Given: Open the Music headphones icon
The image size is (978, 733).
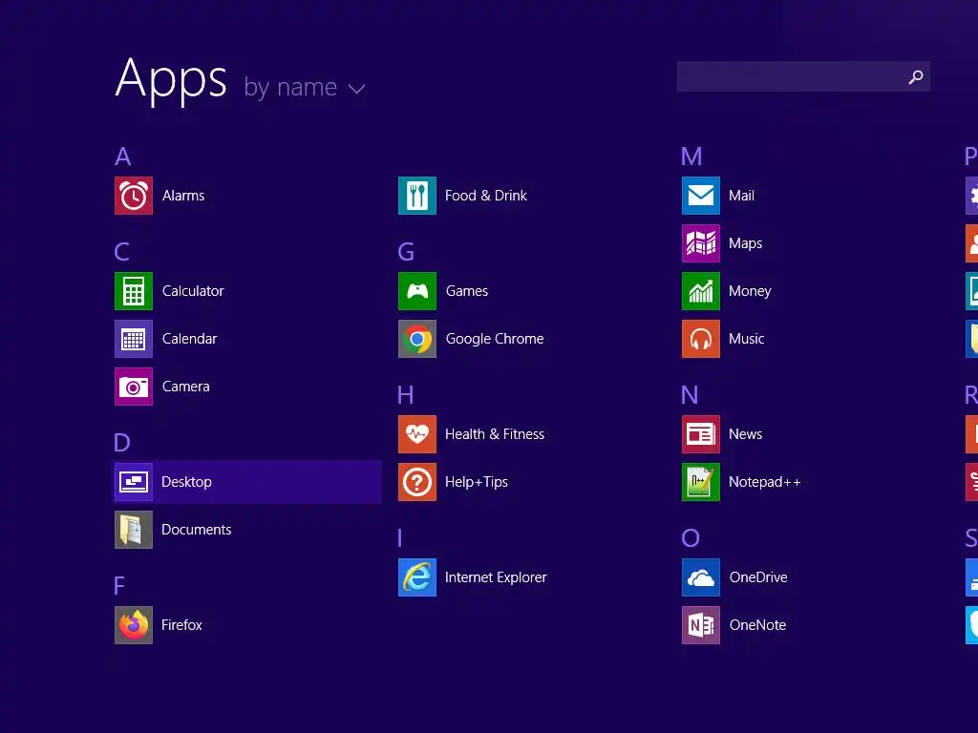Looking at the screenshot, I should (701, 339).
